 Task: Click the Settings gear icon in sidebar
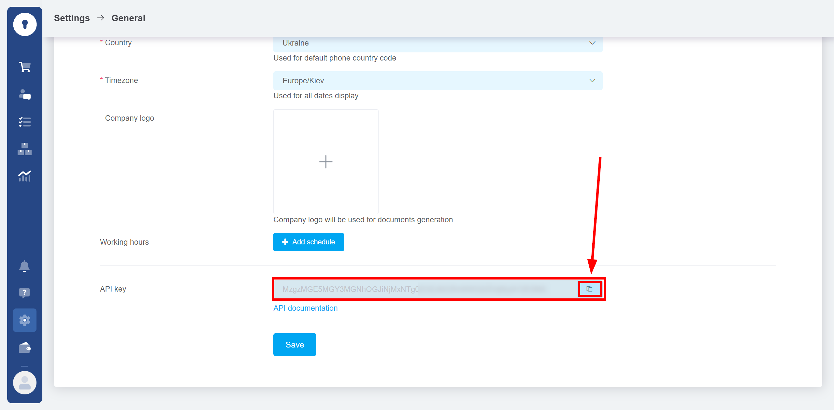pos(25,320)
